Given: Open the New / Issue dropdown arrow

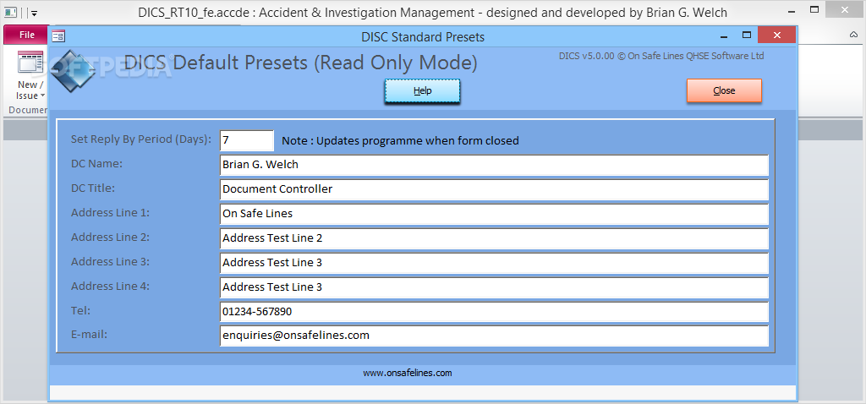Looking at the screenshot, I should [x=42, y=96].
